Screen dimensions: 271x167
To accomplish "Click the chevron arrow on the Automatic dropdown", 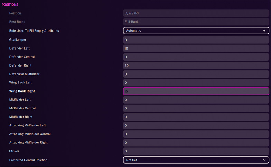I will pyautogui.click(x=264, y=30).
